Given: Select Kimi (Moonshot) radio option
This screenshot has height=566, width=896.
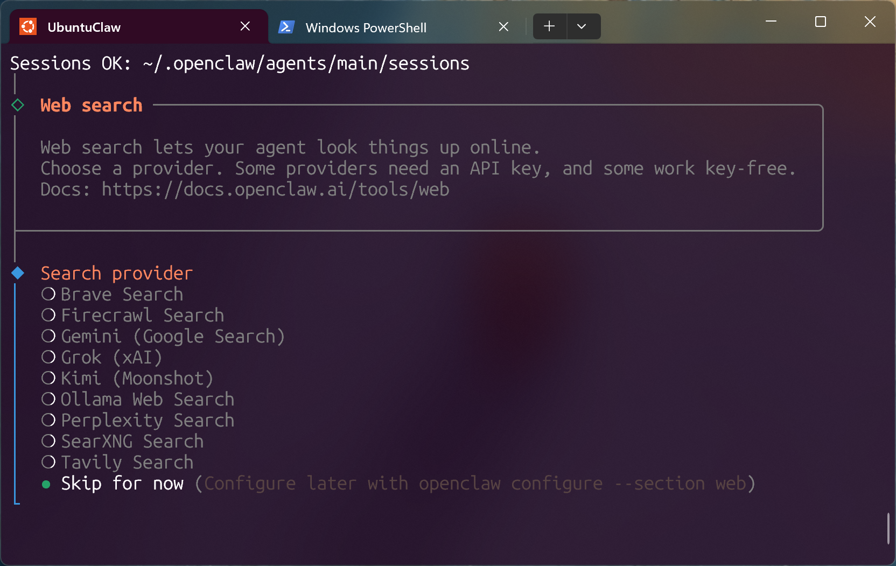Looking at the screenshot, I should click(x=128, y=379).
